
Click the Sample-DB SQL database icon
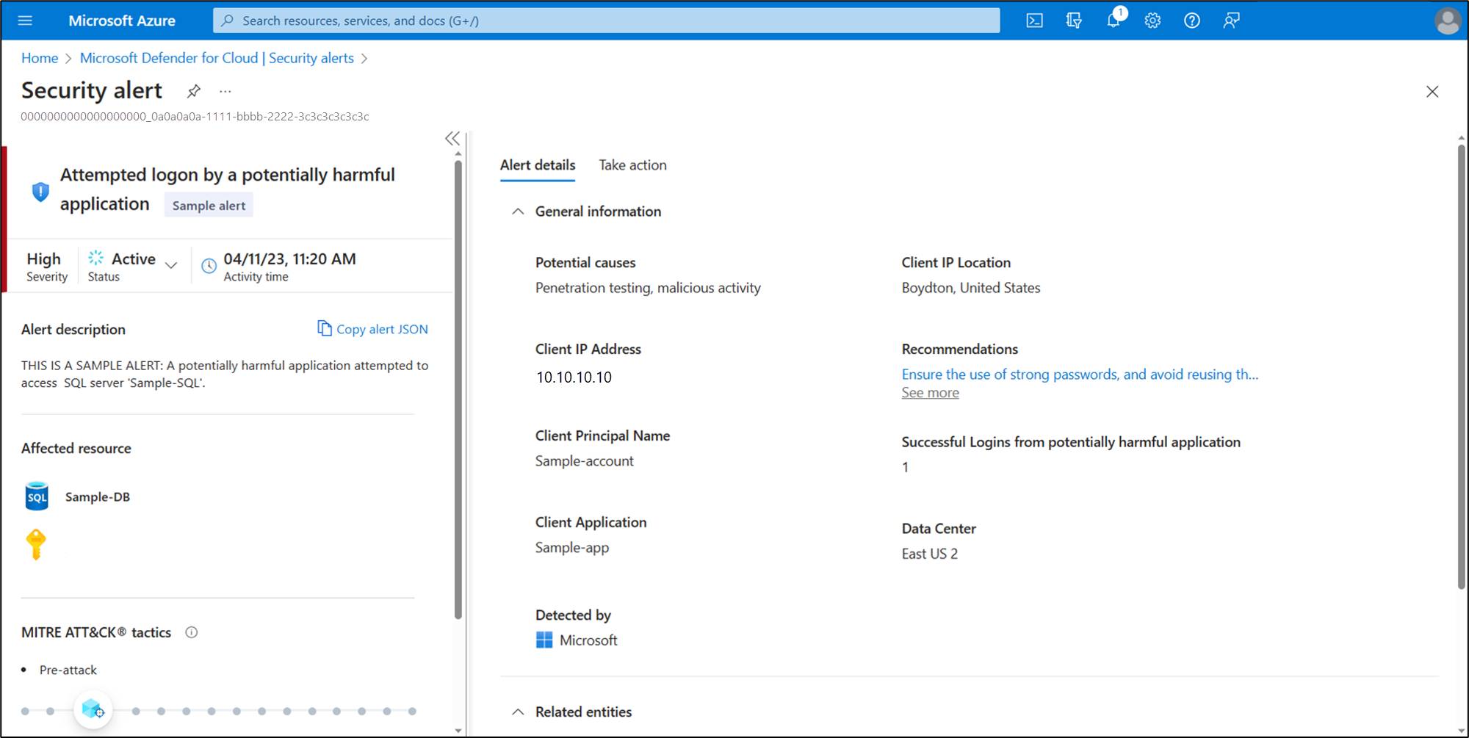tap(37, 496)
